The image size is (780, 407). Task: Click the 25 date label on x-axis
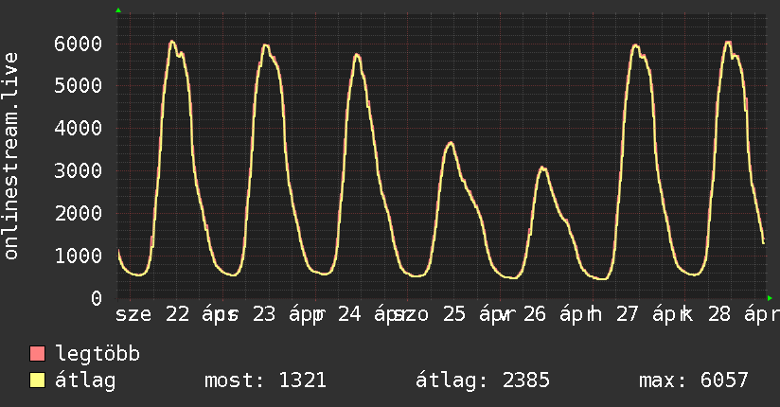(453, 314)
